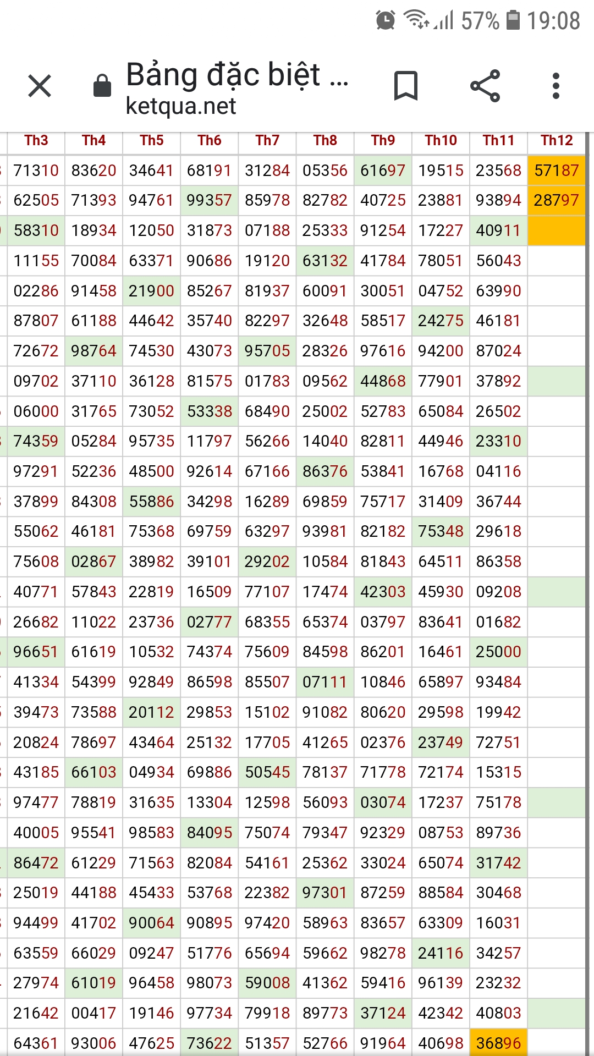This screenshot has height=1056, width=594.
Task: Select the Th9 column header
Action: pyautogui.click(x=383, y=140)
